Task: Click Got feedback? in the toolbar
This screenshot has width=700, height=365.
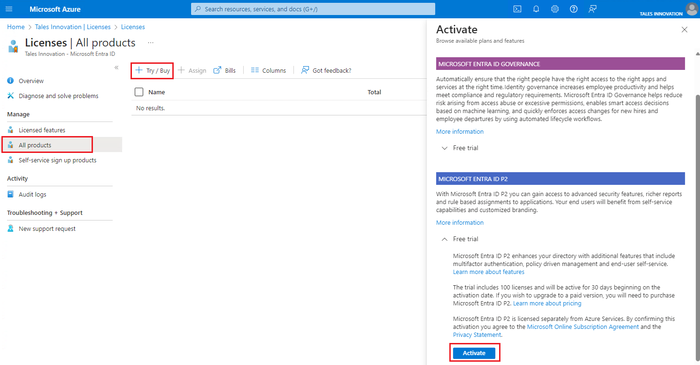Action: tap(326, 70)
